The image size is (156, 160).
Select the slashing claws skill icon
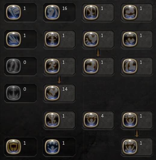[x=14, y=39]
